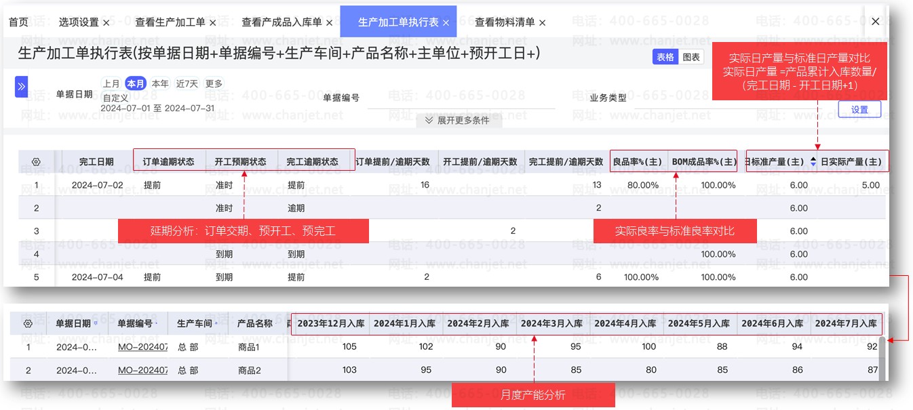Sort lower table by 单据日期 header

pos(73,323)
